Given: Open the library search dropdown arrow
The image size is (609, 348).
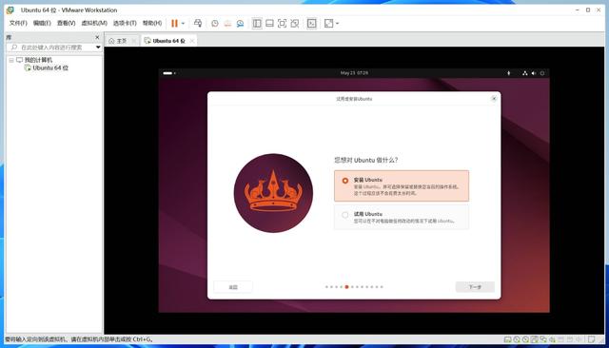Looking at the screenshot, I should (98, 47).
